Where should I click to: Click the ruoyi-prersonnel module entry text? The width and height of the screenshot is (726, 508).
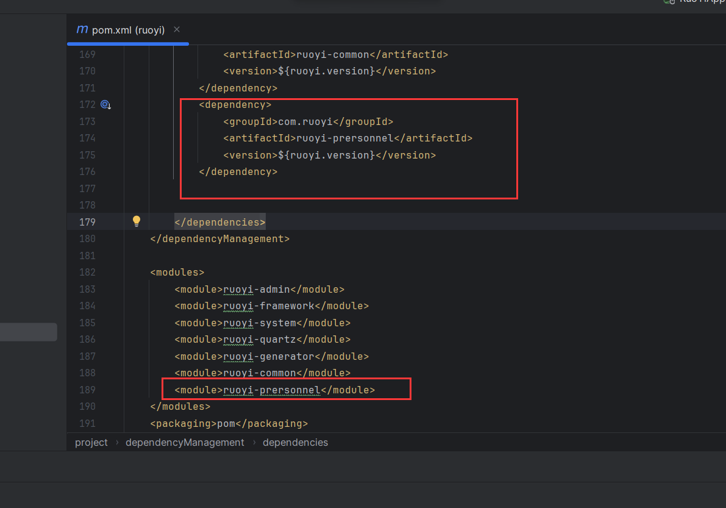[x=272, y=390]
